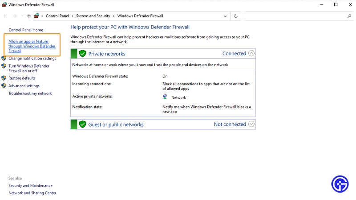Open Change notification settings
Image resolution: width=356 pixels, height=200 pixels.
pyautogui.click(x=32, y=58)
